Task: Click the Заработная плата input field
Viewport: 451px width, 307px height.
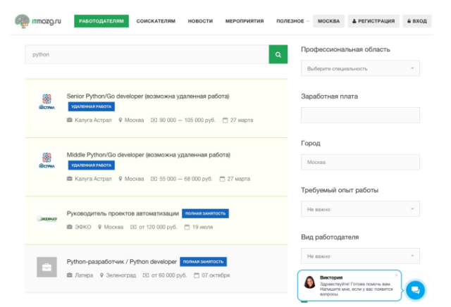Action: (360, 115)
